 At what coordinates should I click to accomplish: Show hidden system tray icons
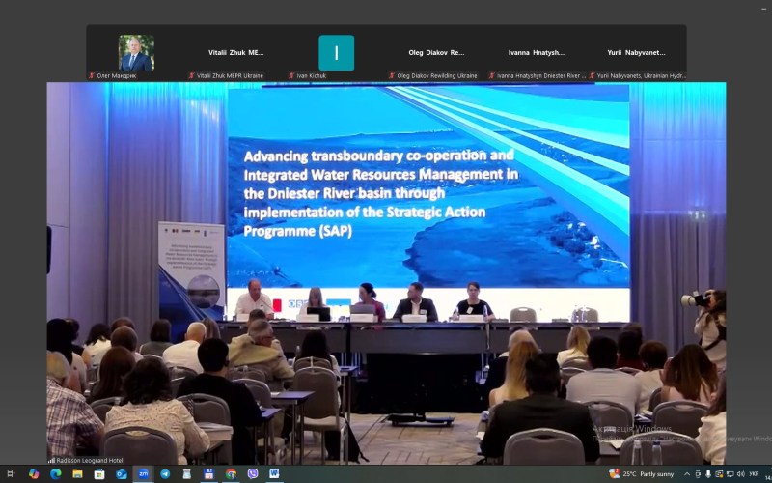687,474
